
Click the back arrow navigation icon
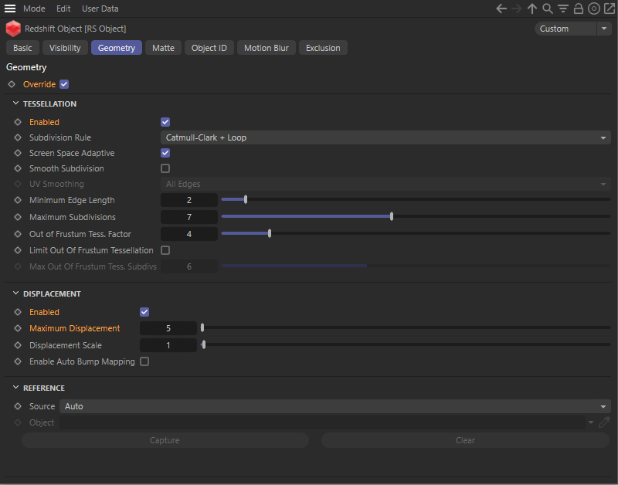pos(501,8)
